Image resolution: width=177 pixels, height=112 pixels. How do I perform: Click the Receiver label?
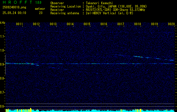click(57, 10)
